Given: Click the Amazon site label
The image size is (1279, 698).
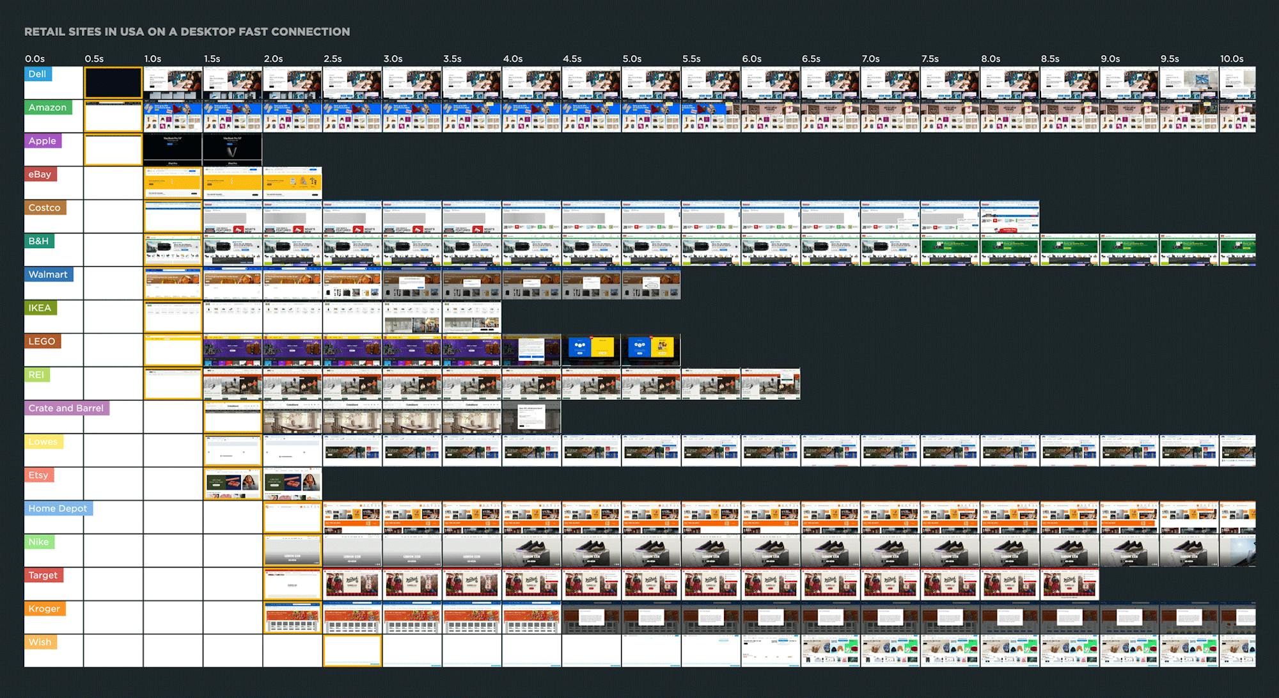Looking at the screenshot, I should pos(47,107).
